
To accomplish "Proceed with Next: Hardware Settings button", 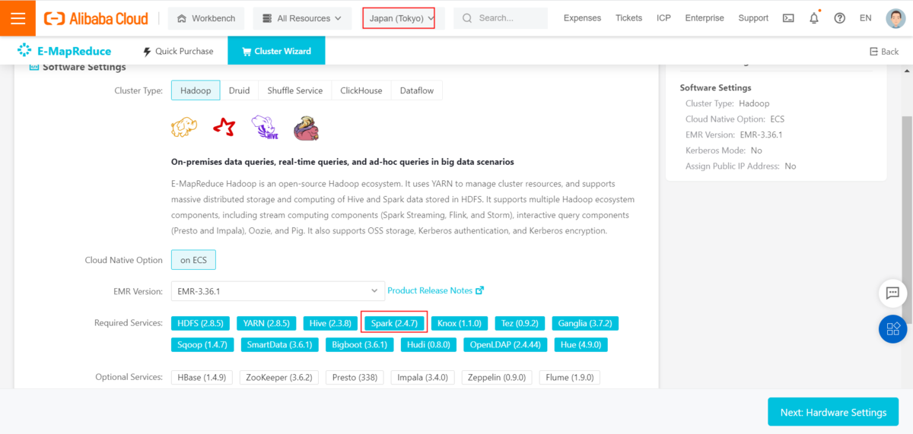I will [833, 412].
